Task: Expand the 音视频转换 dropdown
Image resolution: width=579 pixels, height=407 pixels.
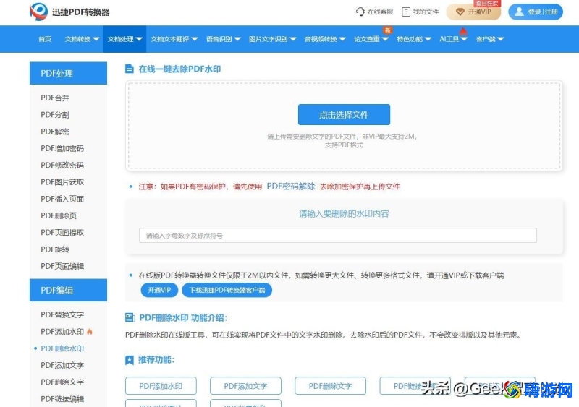Action: 325,39
